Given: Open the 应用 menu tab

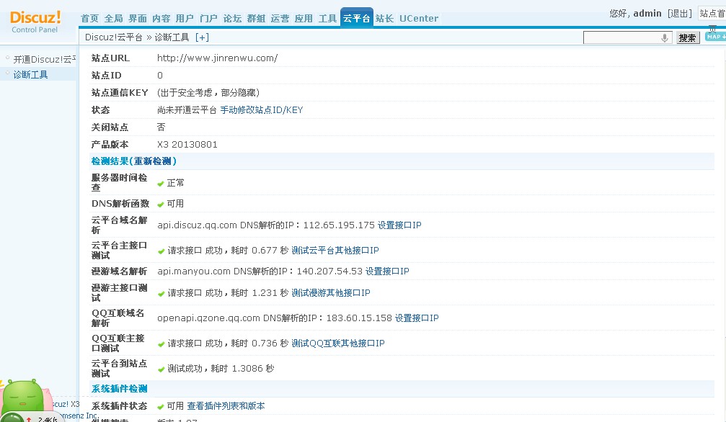Looking at the screenshot, I should click(x=304, y=19).
